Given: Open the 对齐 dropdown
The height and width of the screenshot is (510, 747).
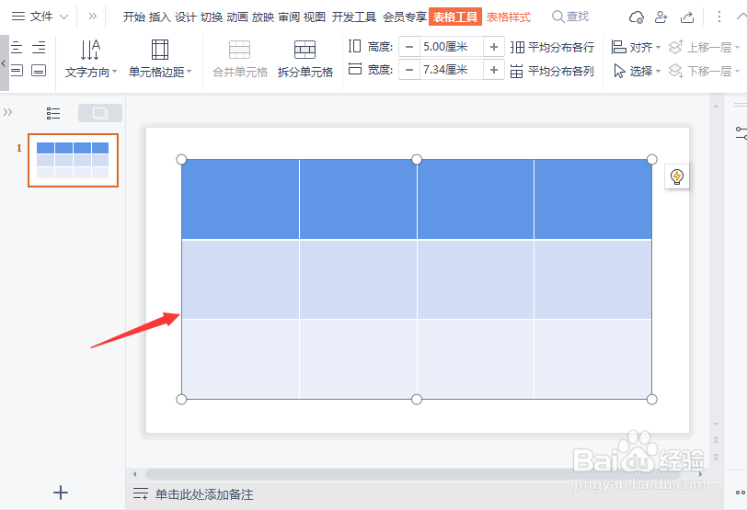Looking at the screenshot, I should pos(636,47).
